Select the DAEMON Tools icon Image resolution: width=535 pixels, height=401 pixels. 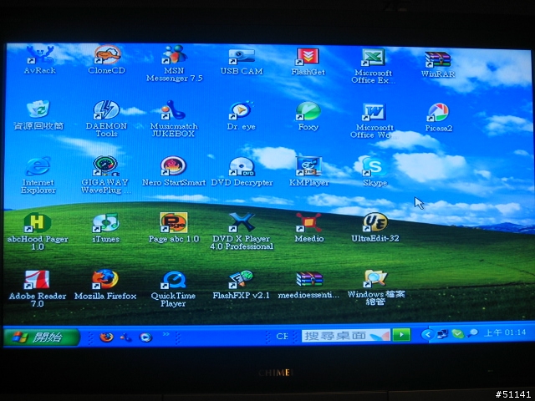(x=106, y=119)
